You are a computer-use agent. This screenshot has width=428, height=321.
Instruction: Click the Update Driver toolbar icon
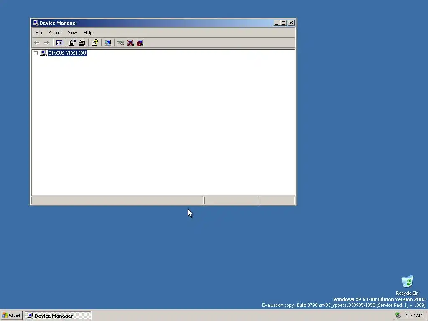121,43
